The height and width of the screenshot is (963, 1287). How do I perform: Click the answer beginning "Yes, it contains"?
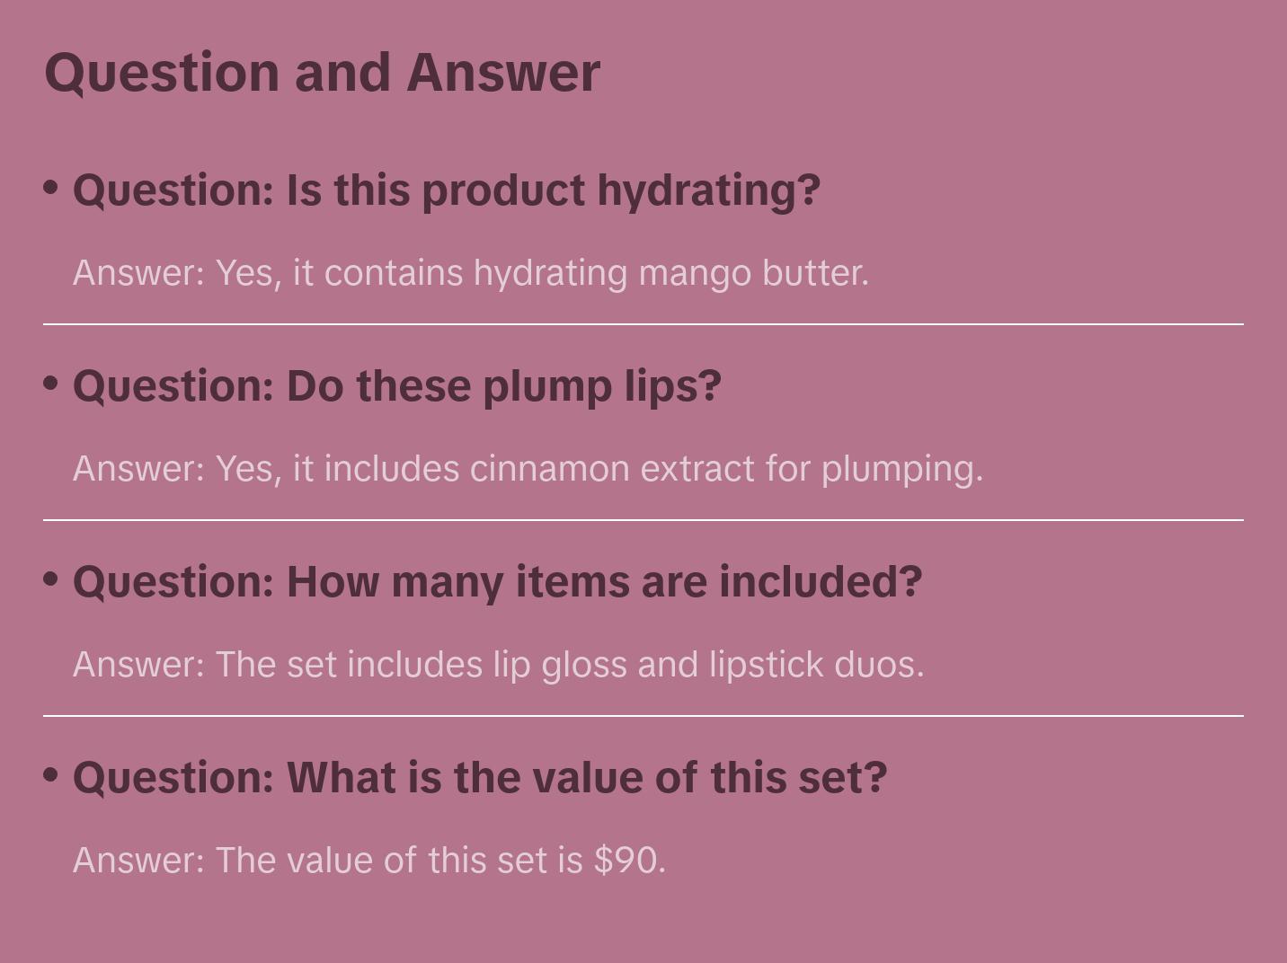point(471,273)
